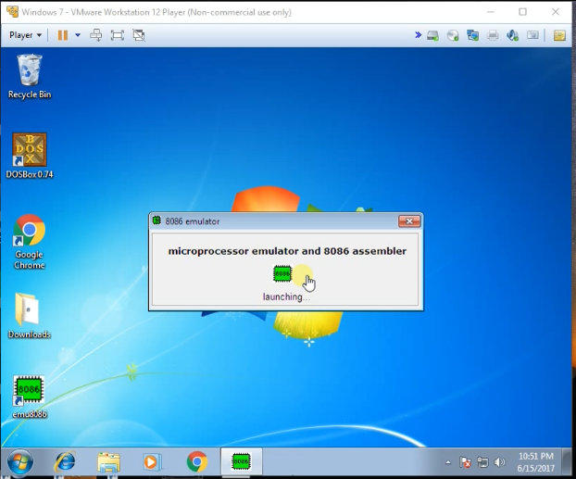Select the emu8086 desktop shortcut
Viewport: 576px width, 479px height.
point(30,397)
